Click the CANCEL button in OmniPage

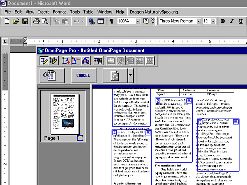pos(83,75)
